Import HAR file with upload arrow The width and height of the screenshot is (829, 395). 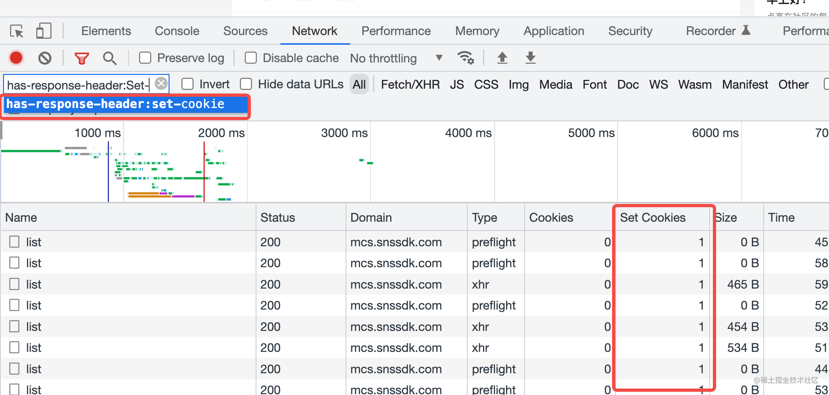(502, 58)
